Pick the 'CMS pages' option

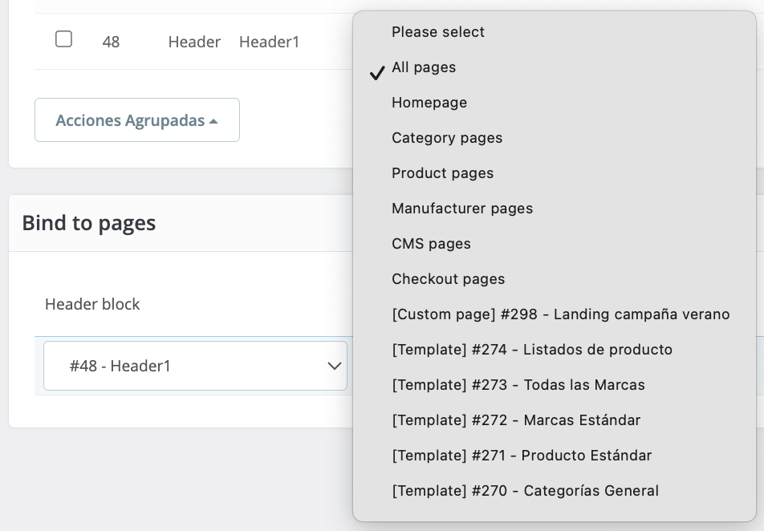[431, 244]
